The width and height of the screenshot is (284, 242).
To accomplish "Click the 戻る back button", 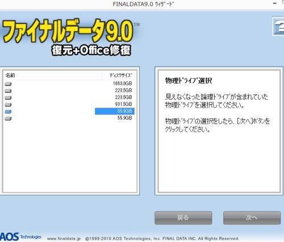I will 183,218.
